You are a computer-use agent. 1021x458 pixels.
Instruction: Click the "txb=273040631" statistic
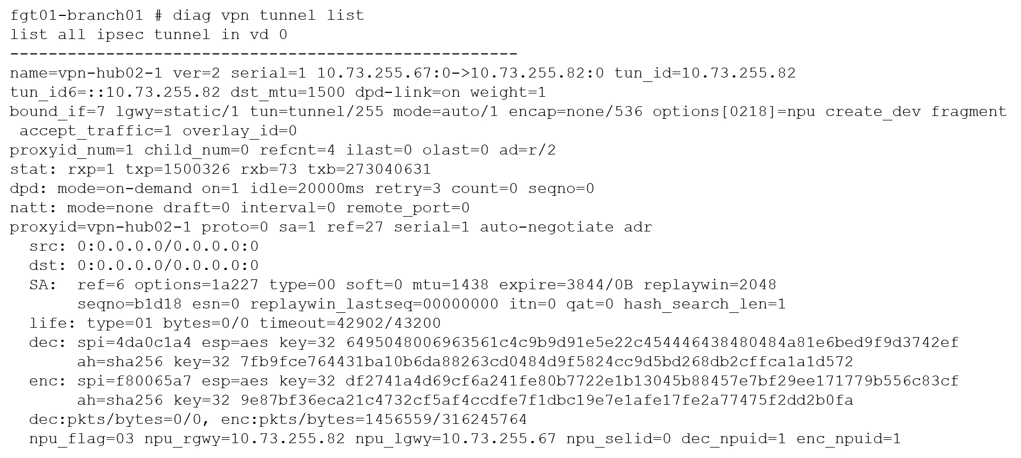pos(369,169)
